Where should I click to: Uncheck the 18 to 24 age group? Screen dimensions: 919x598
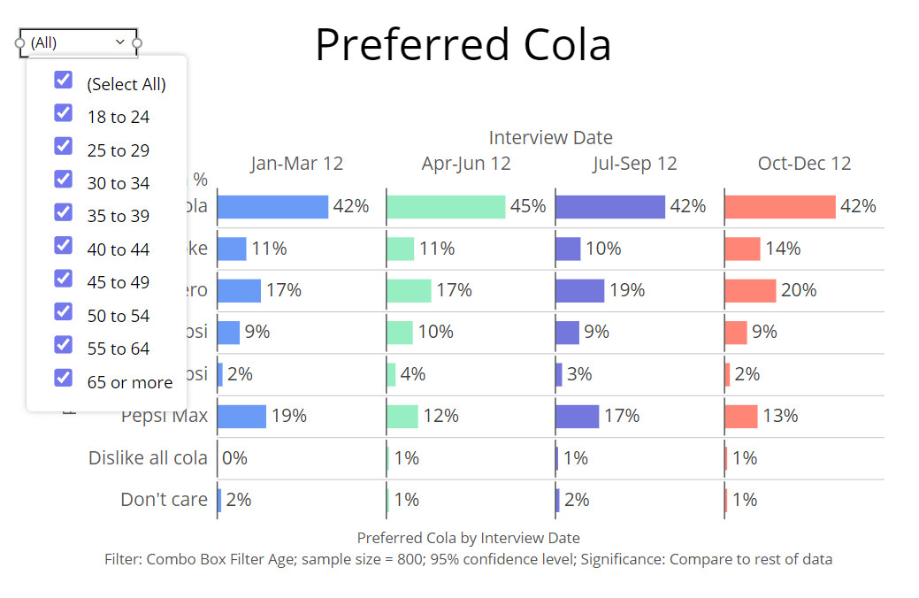tap(64, 113)
